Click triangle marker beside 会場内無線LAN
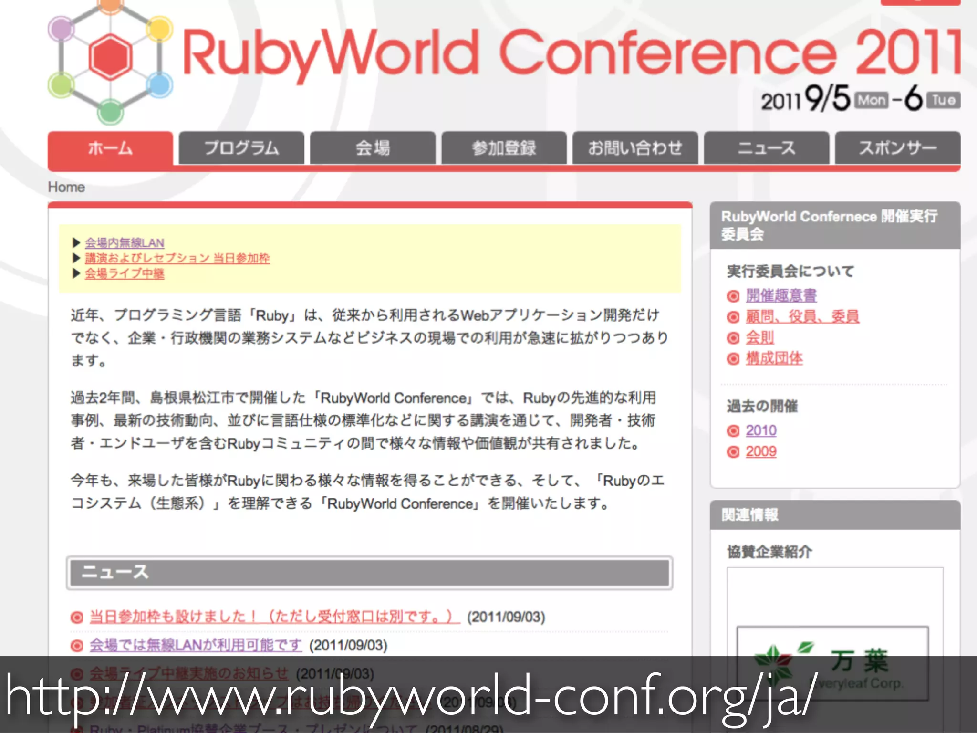Image resolution: width=977 pixels, height=733 pixels. (x=76, y=243)
